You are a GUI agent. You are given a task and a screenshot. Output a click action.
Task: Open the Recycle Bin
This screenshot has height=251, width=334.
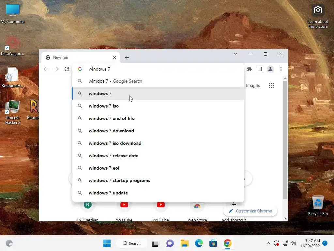pos(318,206)
